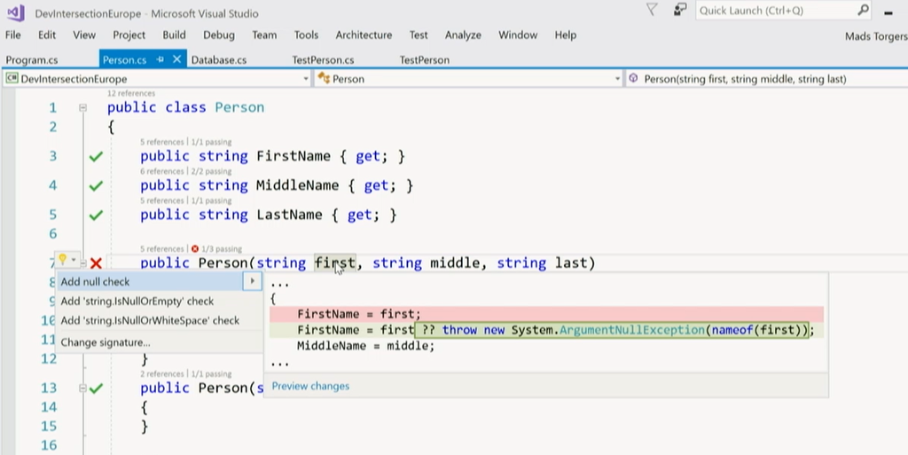Click the Preview changes link
The image size is (908, 455).
[310, 386]
